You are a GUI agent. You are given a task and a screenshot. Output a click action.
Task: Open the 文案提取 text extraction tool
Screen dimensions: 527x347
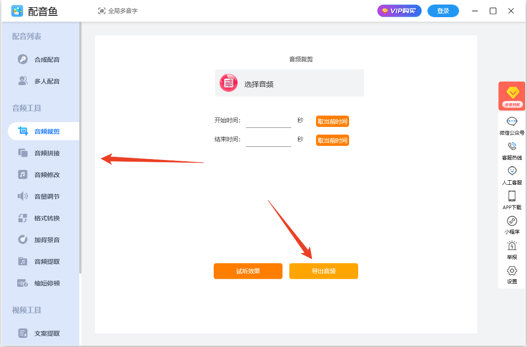[x=43, y=333]
